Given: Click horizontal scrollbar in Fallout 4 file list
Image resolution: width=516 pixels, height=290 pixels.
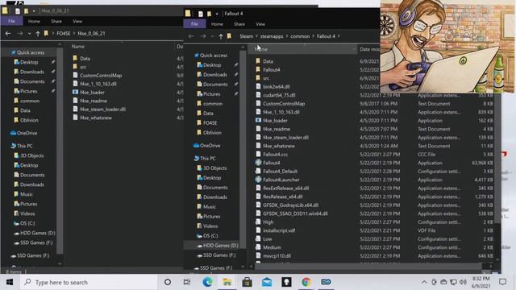Looking at the screenshot, I should tap(368, 266).
